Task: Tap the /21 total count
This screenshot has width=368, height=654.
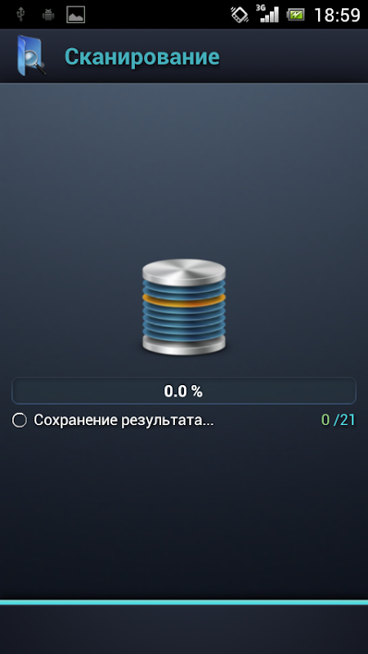Action: [x=344, y=420]
